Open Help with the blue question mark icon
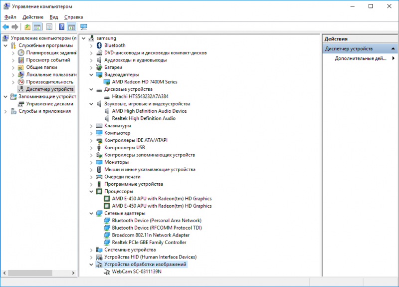Screen dimensions: 399x287 tap(62, 27)
